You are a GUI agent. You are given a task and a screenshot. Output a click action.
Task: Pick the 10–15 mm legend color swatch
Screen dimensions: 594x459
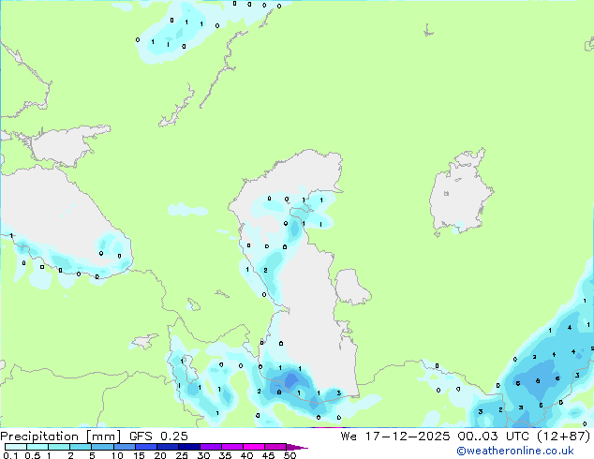124,447
